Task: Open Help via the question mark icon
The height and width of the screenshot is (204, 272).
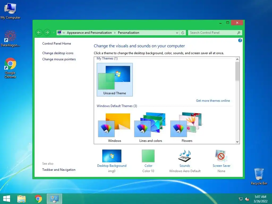Action: [240, 40]
